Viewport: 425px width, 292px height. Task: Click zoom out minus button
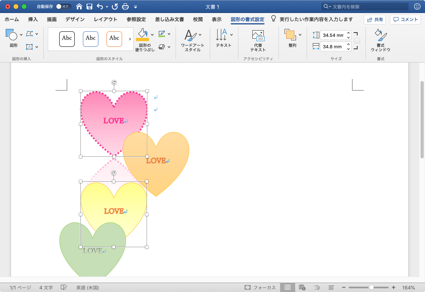point(344,288)
